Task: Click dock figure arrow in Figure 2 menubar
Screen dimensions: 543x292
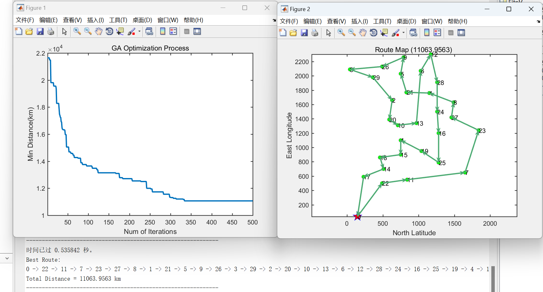Action: click(538, 21)
